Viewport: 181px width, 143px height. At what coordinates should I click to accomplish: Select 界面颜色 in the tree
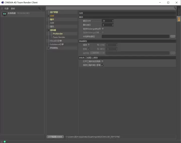(x=54, y=48)
